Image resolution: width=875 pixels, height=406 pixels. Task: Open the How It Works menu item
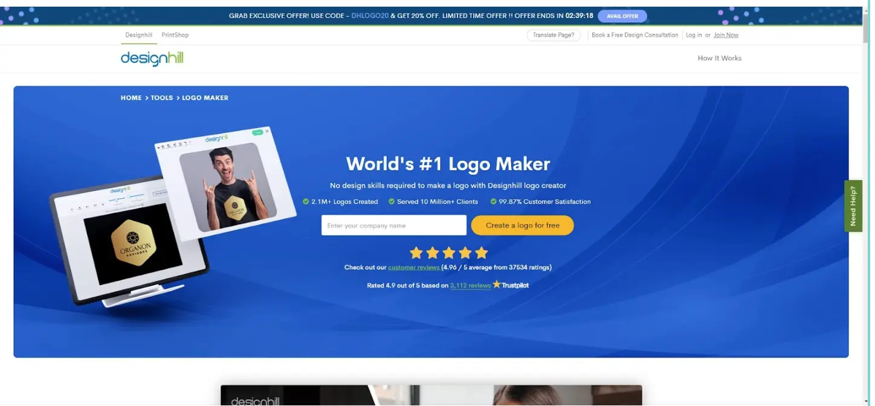click(x=719, y=58)
